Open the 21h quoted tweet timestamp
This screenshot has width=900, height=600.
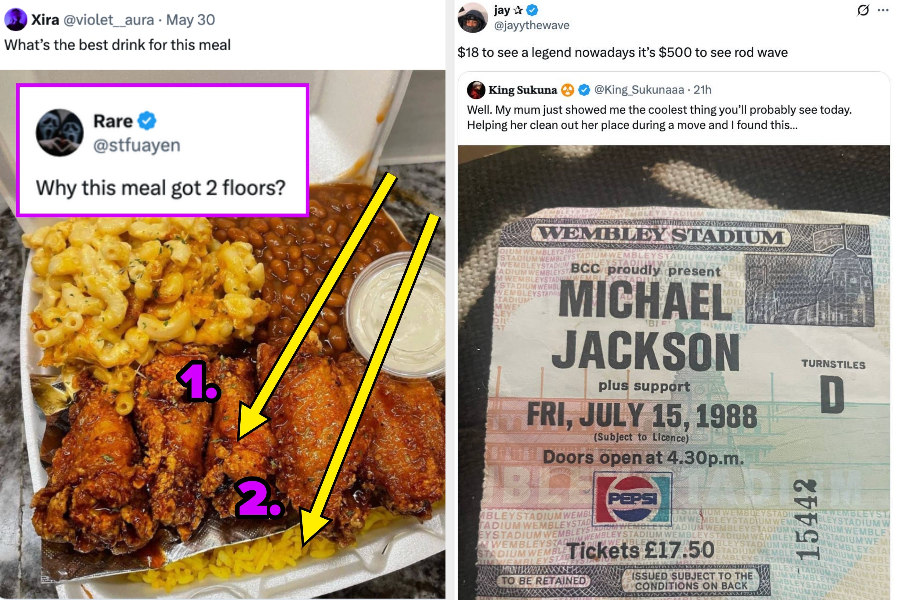pyautogui.click(x=702, y=90)
